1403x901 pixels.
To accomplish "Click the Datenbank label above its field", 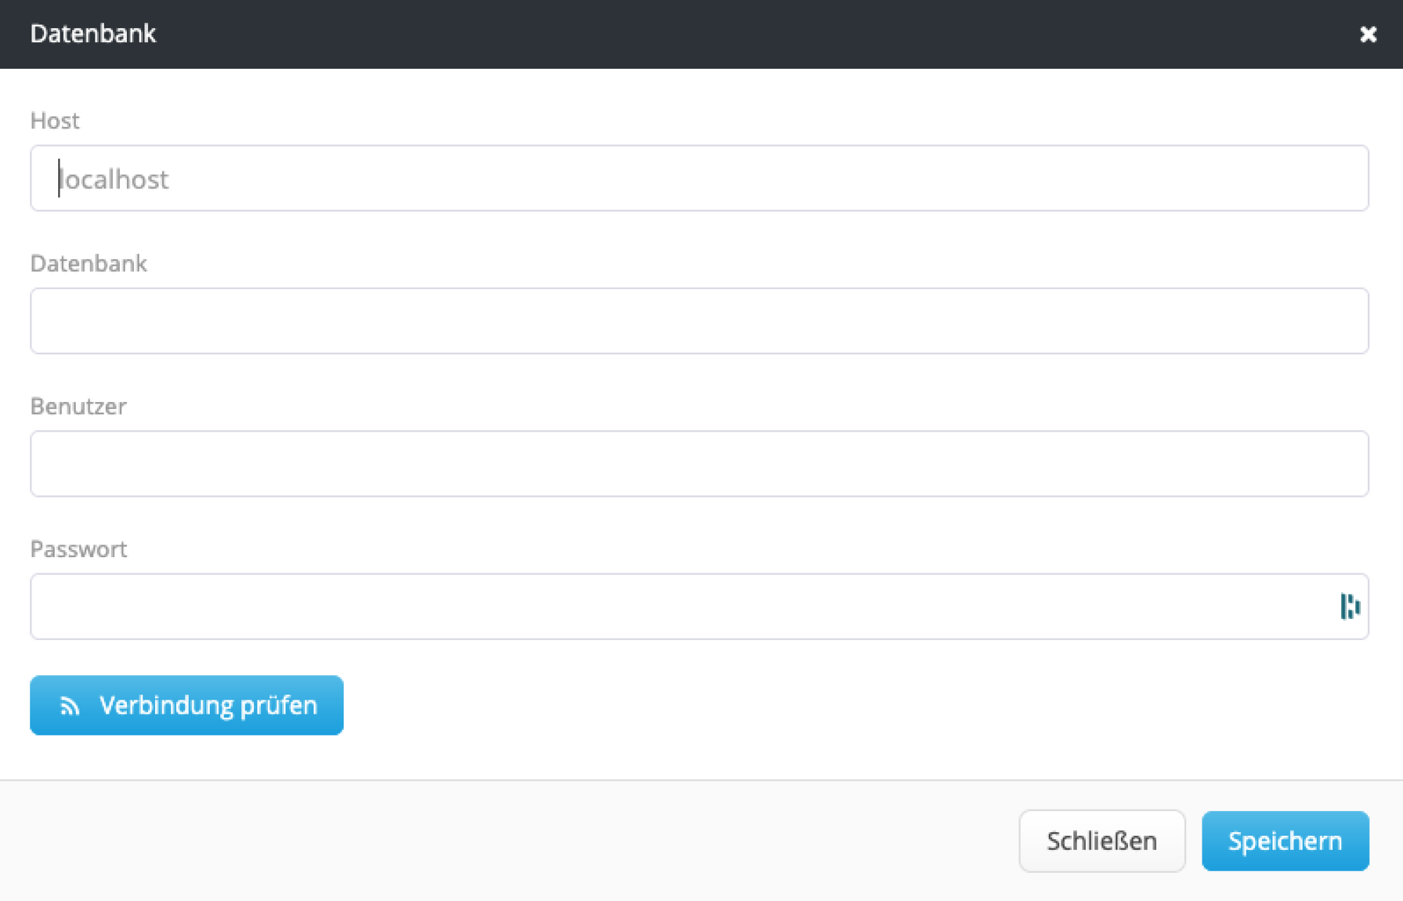I will tap(88, 263).
